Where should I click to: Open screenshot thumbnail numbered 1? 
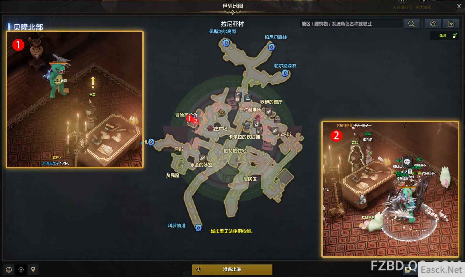(75, 99)
